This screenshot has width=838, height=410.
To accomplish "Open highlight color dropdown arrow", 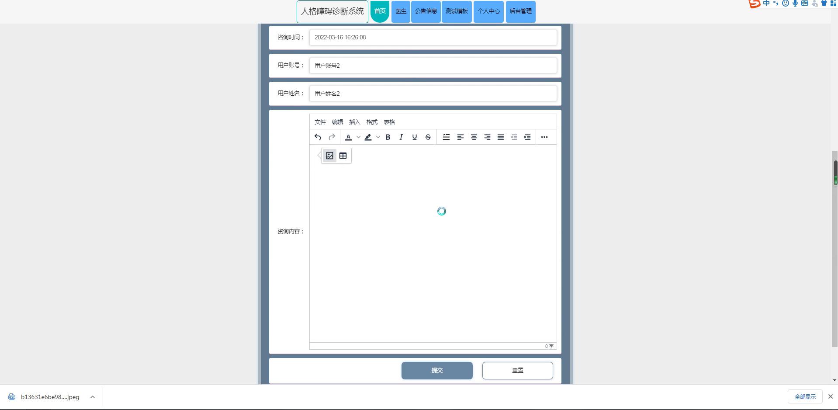I will coord(378,137).
